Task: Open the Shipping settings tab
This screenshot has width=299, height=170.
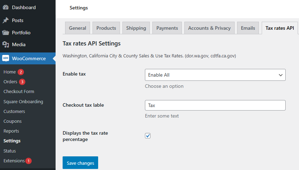Action: pos(136,28)
